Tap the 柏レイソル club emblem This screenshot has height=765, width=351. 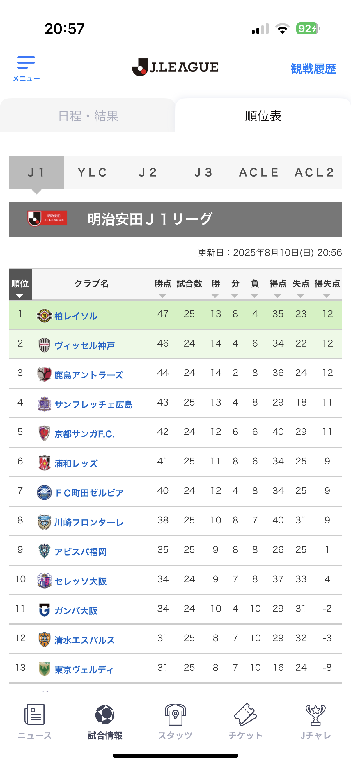pos(45,315)
